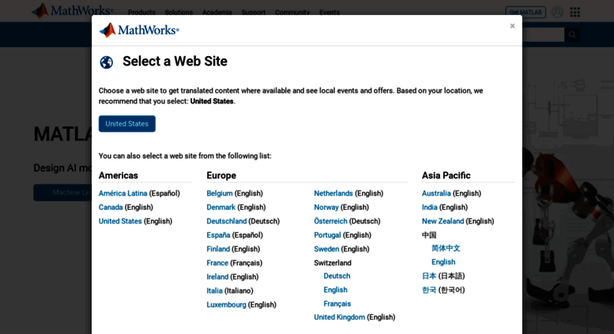
Task: Choose the recommended United States button
Action: [x=127, y=124]
